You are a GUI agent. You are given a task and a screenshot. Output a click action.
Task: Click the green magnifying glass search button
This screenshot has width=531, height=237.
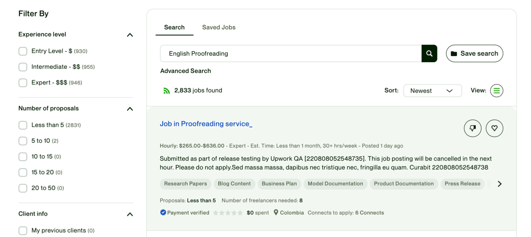pos(429,53)
